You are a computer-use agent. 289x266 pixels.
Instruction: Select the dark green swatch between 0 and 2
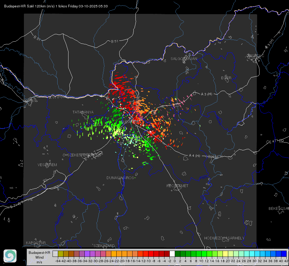point(177,254)
